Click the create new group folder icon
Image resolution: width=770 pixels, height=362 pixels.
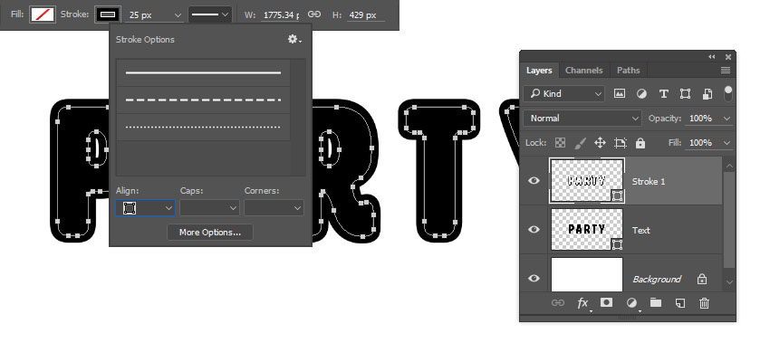tap(656, 303)
